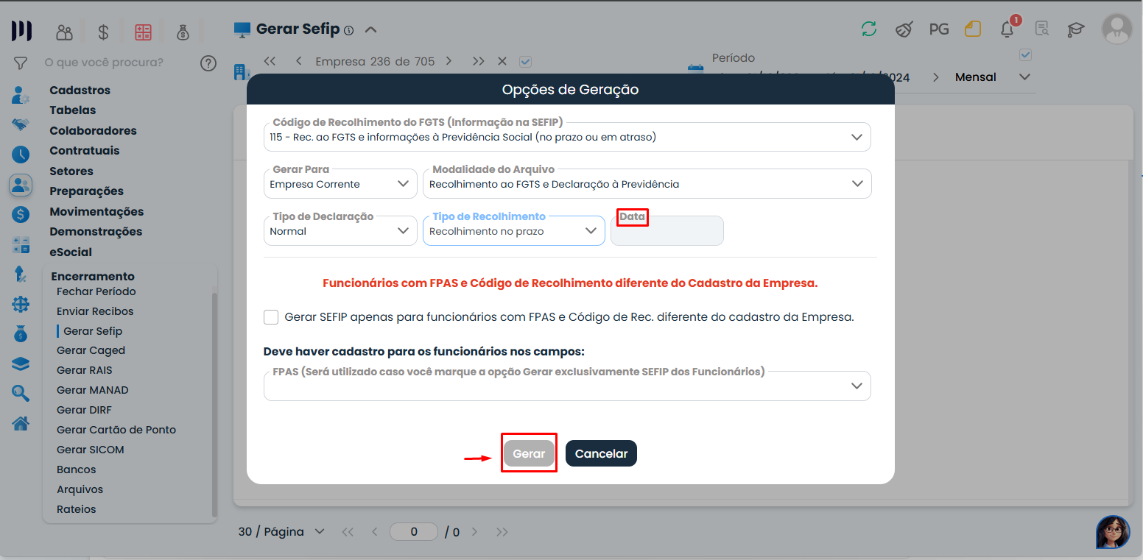Click the info icon beside Gerar Sefip
Image resolution: width=1143 pixels, height=560 pixels.
pos(349,30)
